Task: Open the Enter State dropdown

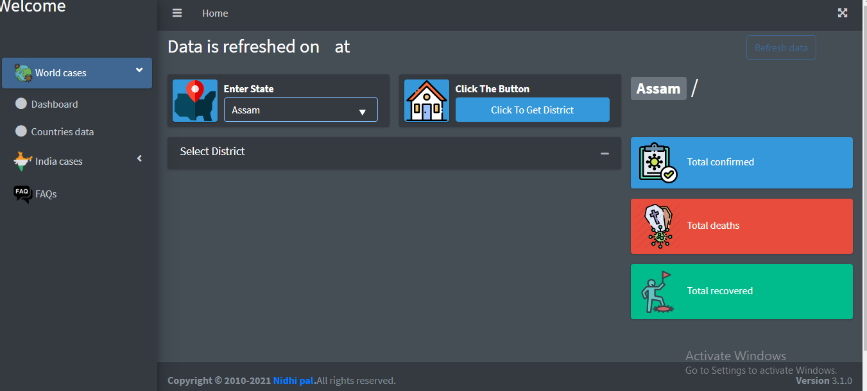Action: [300, 110]
